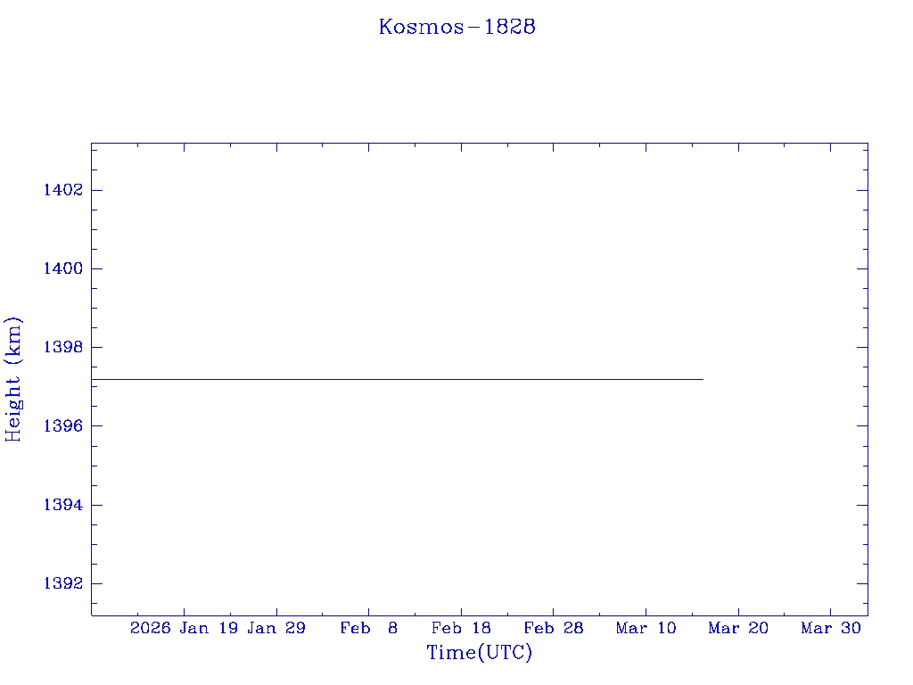
Task: Click the Height (km) axis label
Action: [13, 379]
